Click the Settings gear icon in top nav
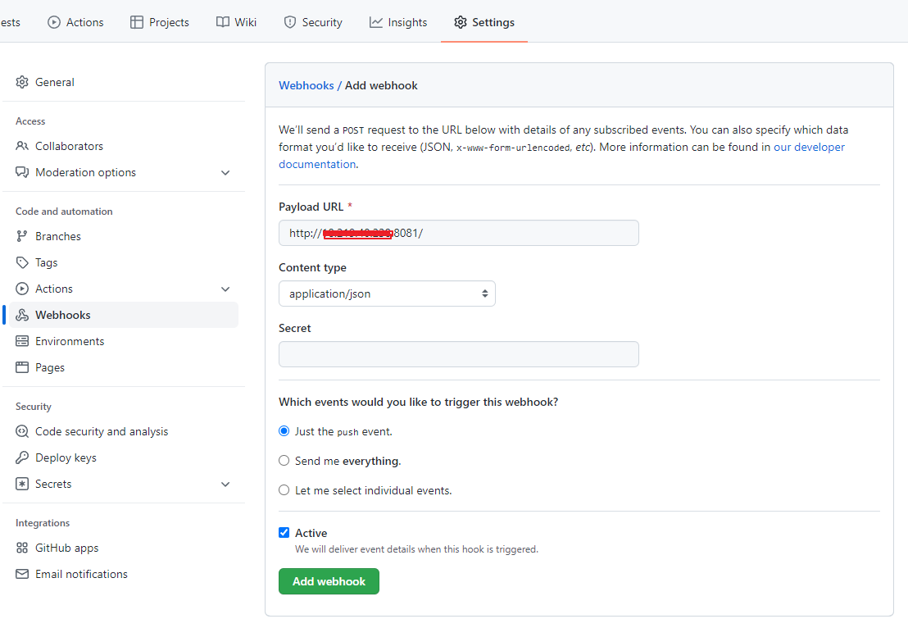The image size is (908, 628). (461, 23)
